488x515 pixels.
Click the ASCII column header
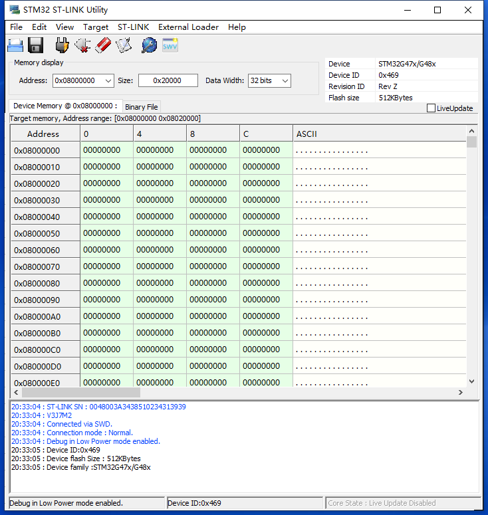(379, 134)
